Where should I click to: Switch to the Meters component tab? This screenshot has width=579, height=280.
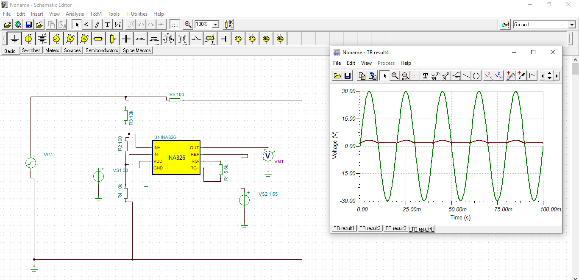coord(52,50)
